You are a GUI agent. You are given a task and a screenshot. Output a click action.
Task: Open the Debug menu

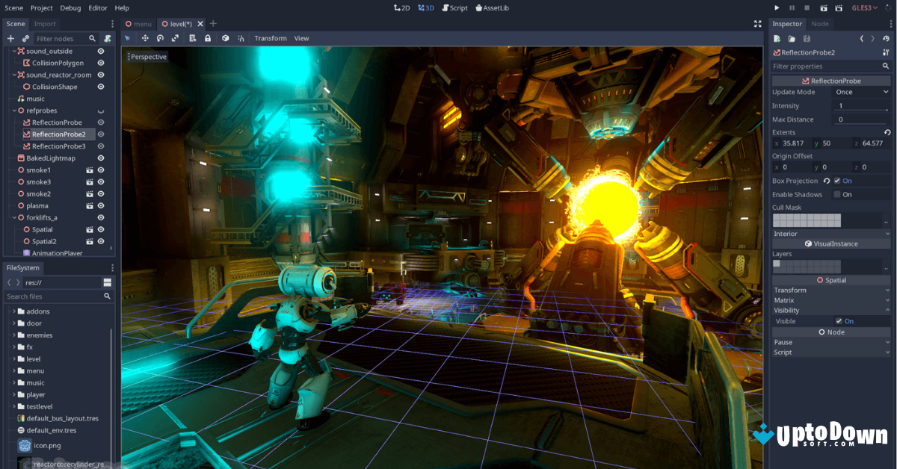pos(70,7)
